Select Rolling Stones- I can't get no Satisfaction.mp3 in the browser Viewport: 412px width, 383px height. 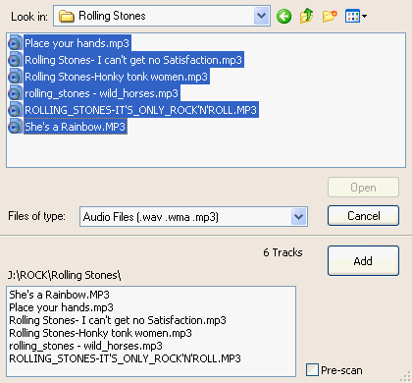click(x=133, y=60)
